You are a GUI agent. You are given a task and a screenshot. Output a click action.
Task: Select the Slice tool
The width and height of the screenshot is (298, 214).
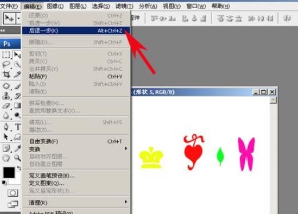tap(17, 74)
